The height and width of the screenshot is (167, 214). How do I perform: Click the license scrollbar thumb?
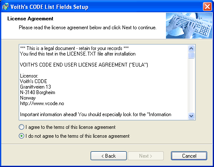tap(191, 55)
